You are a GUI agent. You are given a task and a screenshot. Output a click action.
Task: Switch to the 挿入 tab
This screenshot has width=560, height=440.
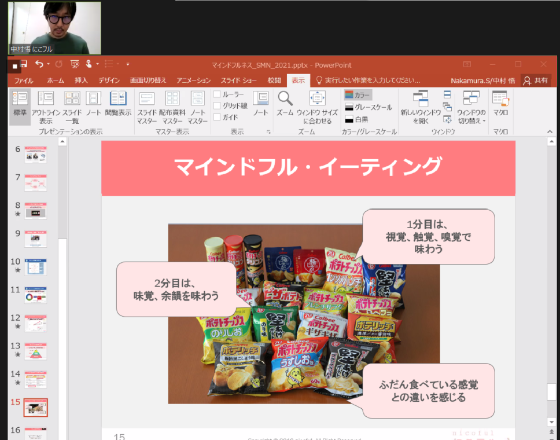pyautogui.click(x=81, y=80)
